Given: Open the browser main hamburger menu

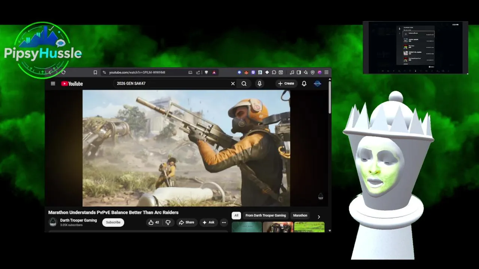Looking at the screenshot, I should coord(326,72).
